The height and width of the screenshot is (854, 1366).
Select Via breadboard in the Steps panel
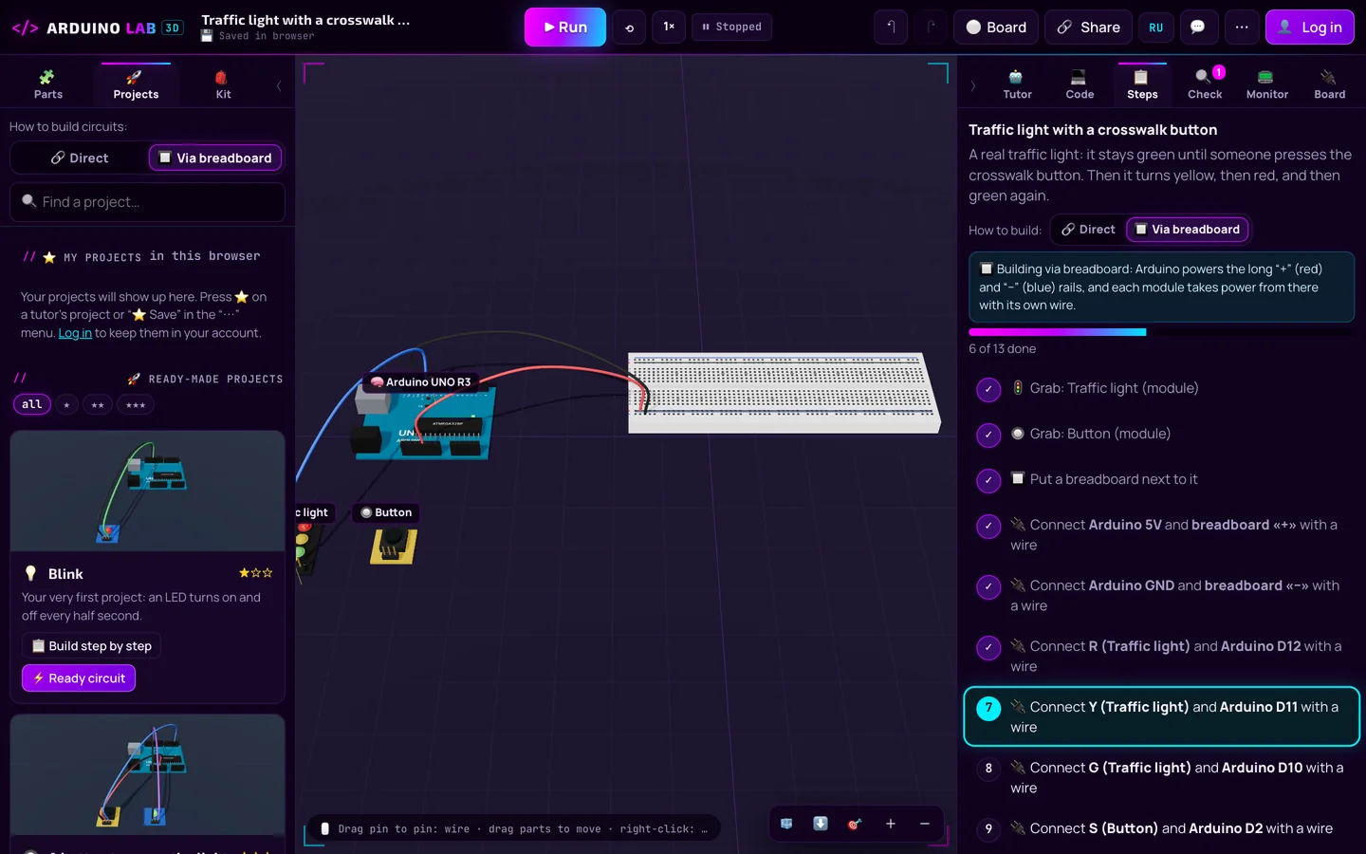(x=1188, y=230)
